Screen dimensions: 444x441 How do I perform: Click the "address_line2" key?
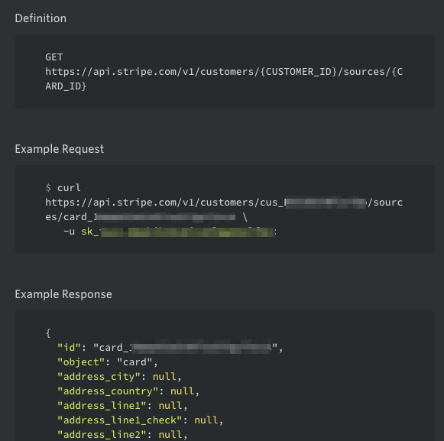tap(102, 434)
